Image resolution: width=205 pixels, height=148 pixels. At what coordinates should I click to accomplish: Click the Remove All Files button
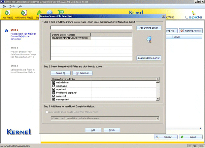pos(191,31)
